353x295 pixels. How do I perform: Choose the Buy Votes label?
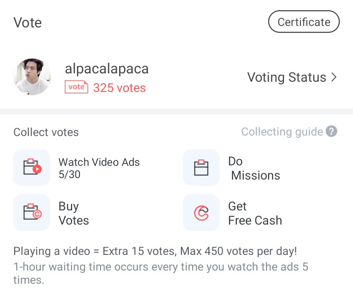point(74,213)
